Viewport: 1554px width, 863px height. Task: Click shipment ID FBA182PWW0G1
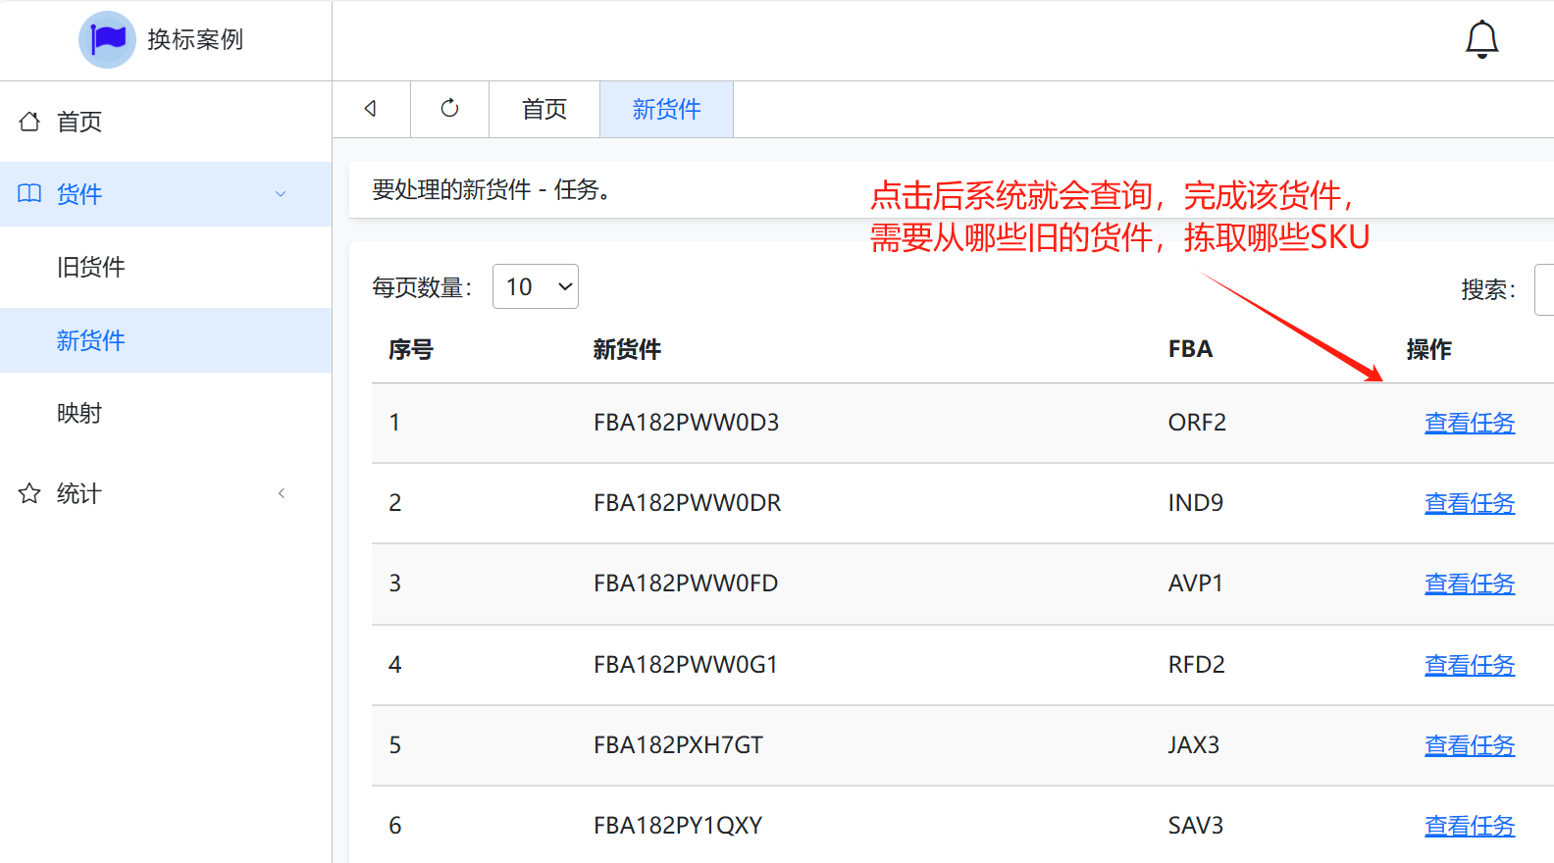coord(686,665)
